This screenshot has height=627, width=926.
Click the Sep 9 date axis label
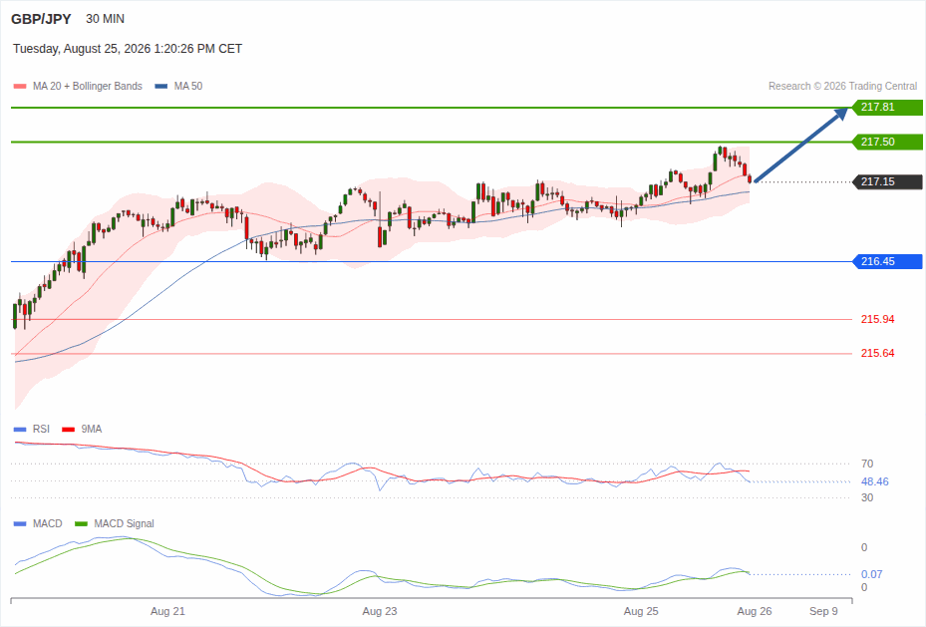click(824, 612)
